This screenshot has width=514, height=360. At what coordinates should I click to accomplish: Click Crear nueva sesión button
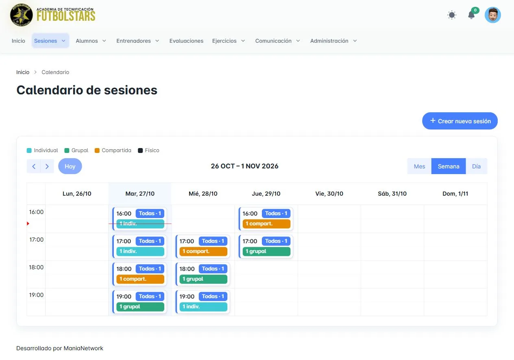[460, 121]
